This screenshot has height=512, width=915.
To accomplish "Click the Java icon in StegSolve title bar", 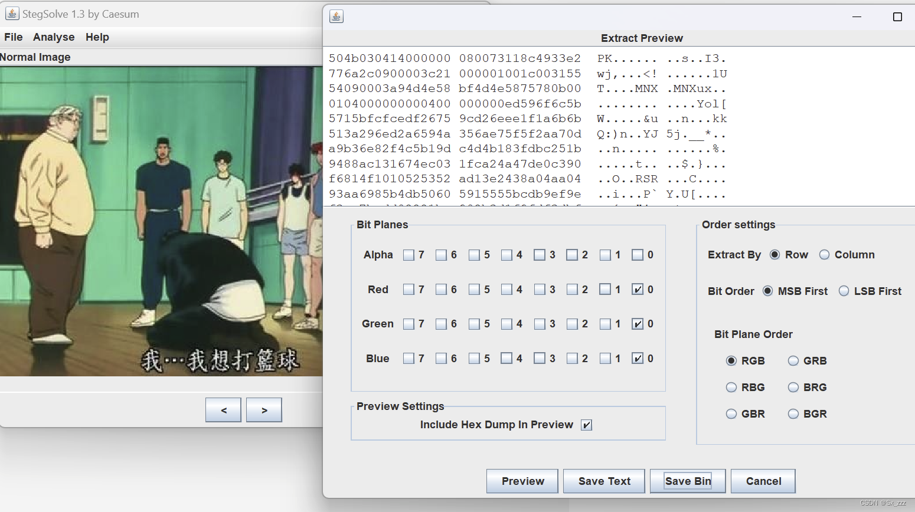I will pyautogui.click(x=12, y=14).
